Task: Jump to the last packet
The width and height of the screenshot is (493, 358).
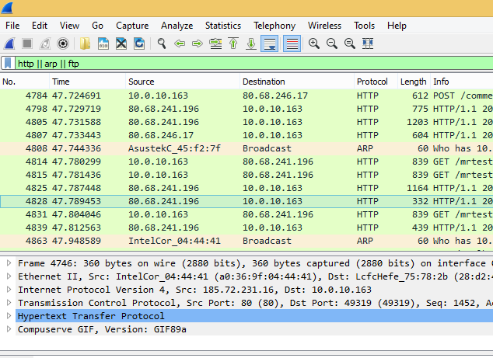Action: click(251, 43)
